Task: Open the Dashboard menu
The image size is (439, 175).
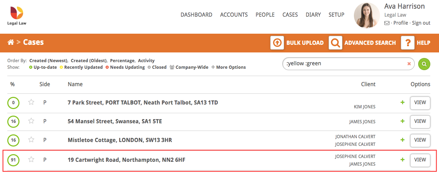Action: click(x=196, y=15)
